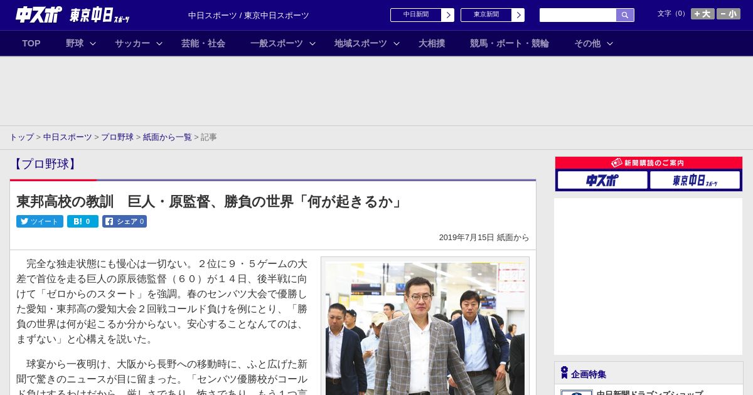The image size is (753, 395).
Task: Click the search magnifier button
Action: coord(625,15)
